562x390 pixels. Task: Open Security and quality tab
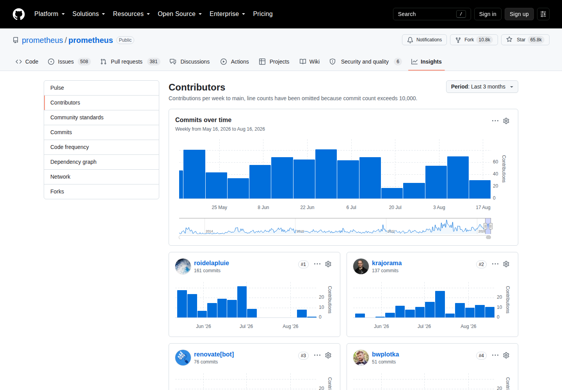click(x=365, y=62)
